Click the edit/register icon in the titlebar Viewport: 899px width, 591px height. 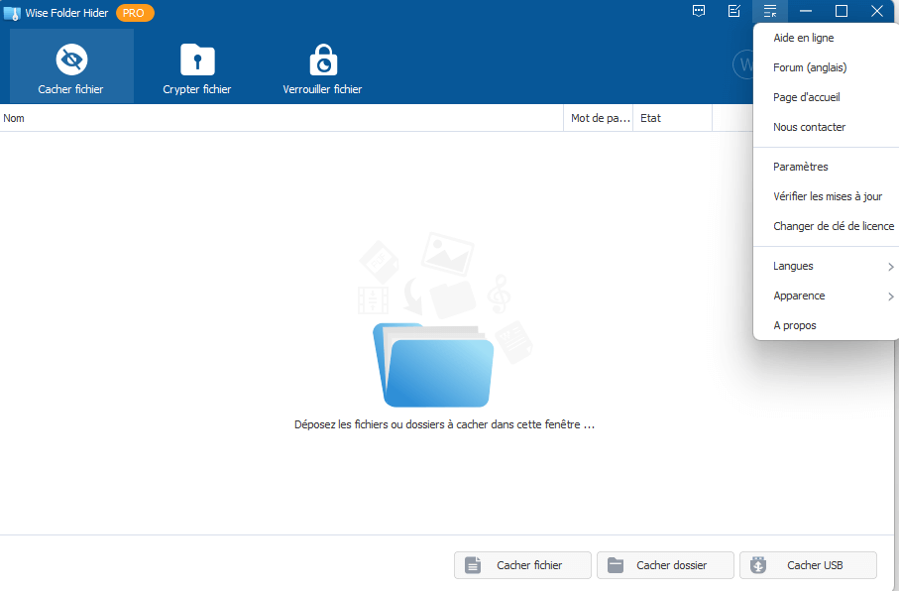[734, 11]
